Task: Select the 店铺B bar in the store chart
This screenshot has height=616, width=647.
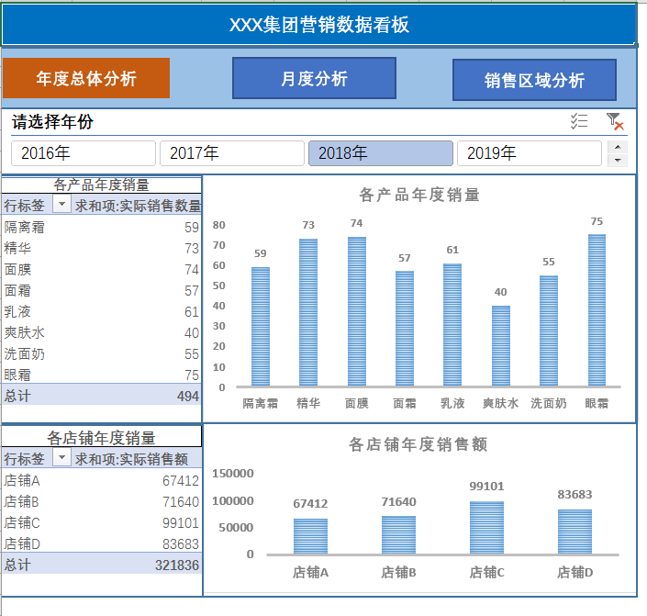Action: point(398,534)
